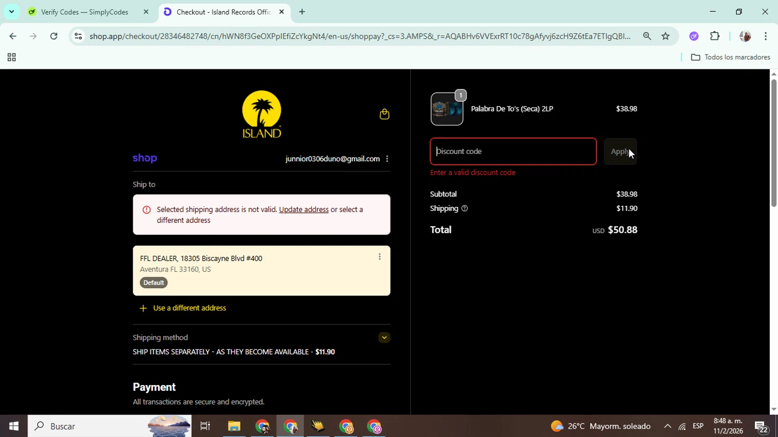Image resolution: width=778 pixels, height=437 pixels.
Task: Open the first Chrome taskbar icon
Action: click(x=262, y=426)
